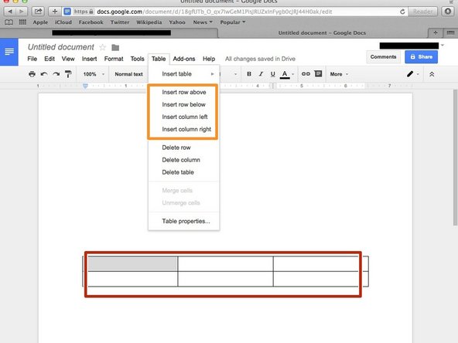Go forward in Safari
The image size is (458, 343).
22,12
